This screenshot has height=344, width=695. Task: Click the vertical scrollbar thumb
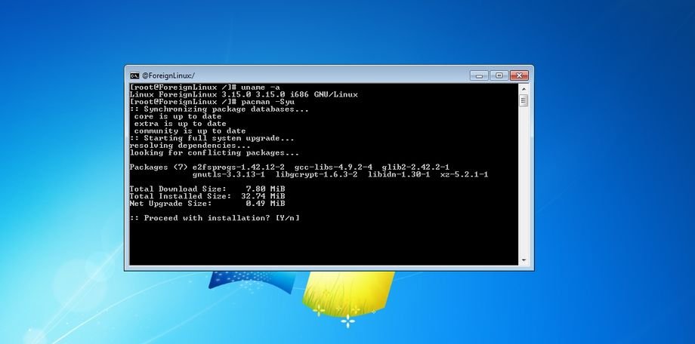pos(523,100)
